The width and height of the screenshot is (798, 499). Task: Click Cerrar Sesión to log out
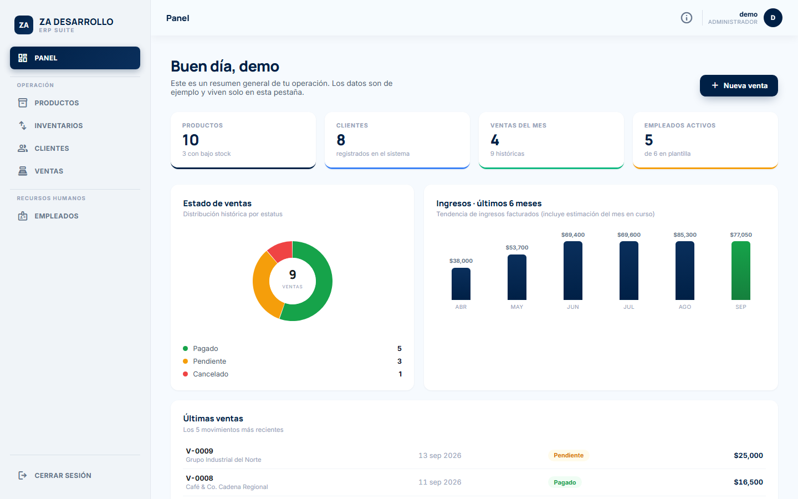(x=75, y=475)
